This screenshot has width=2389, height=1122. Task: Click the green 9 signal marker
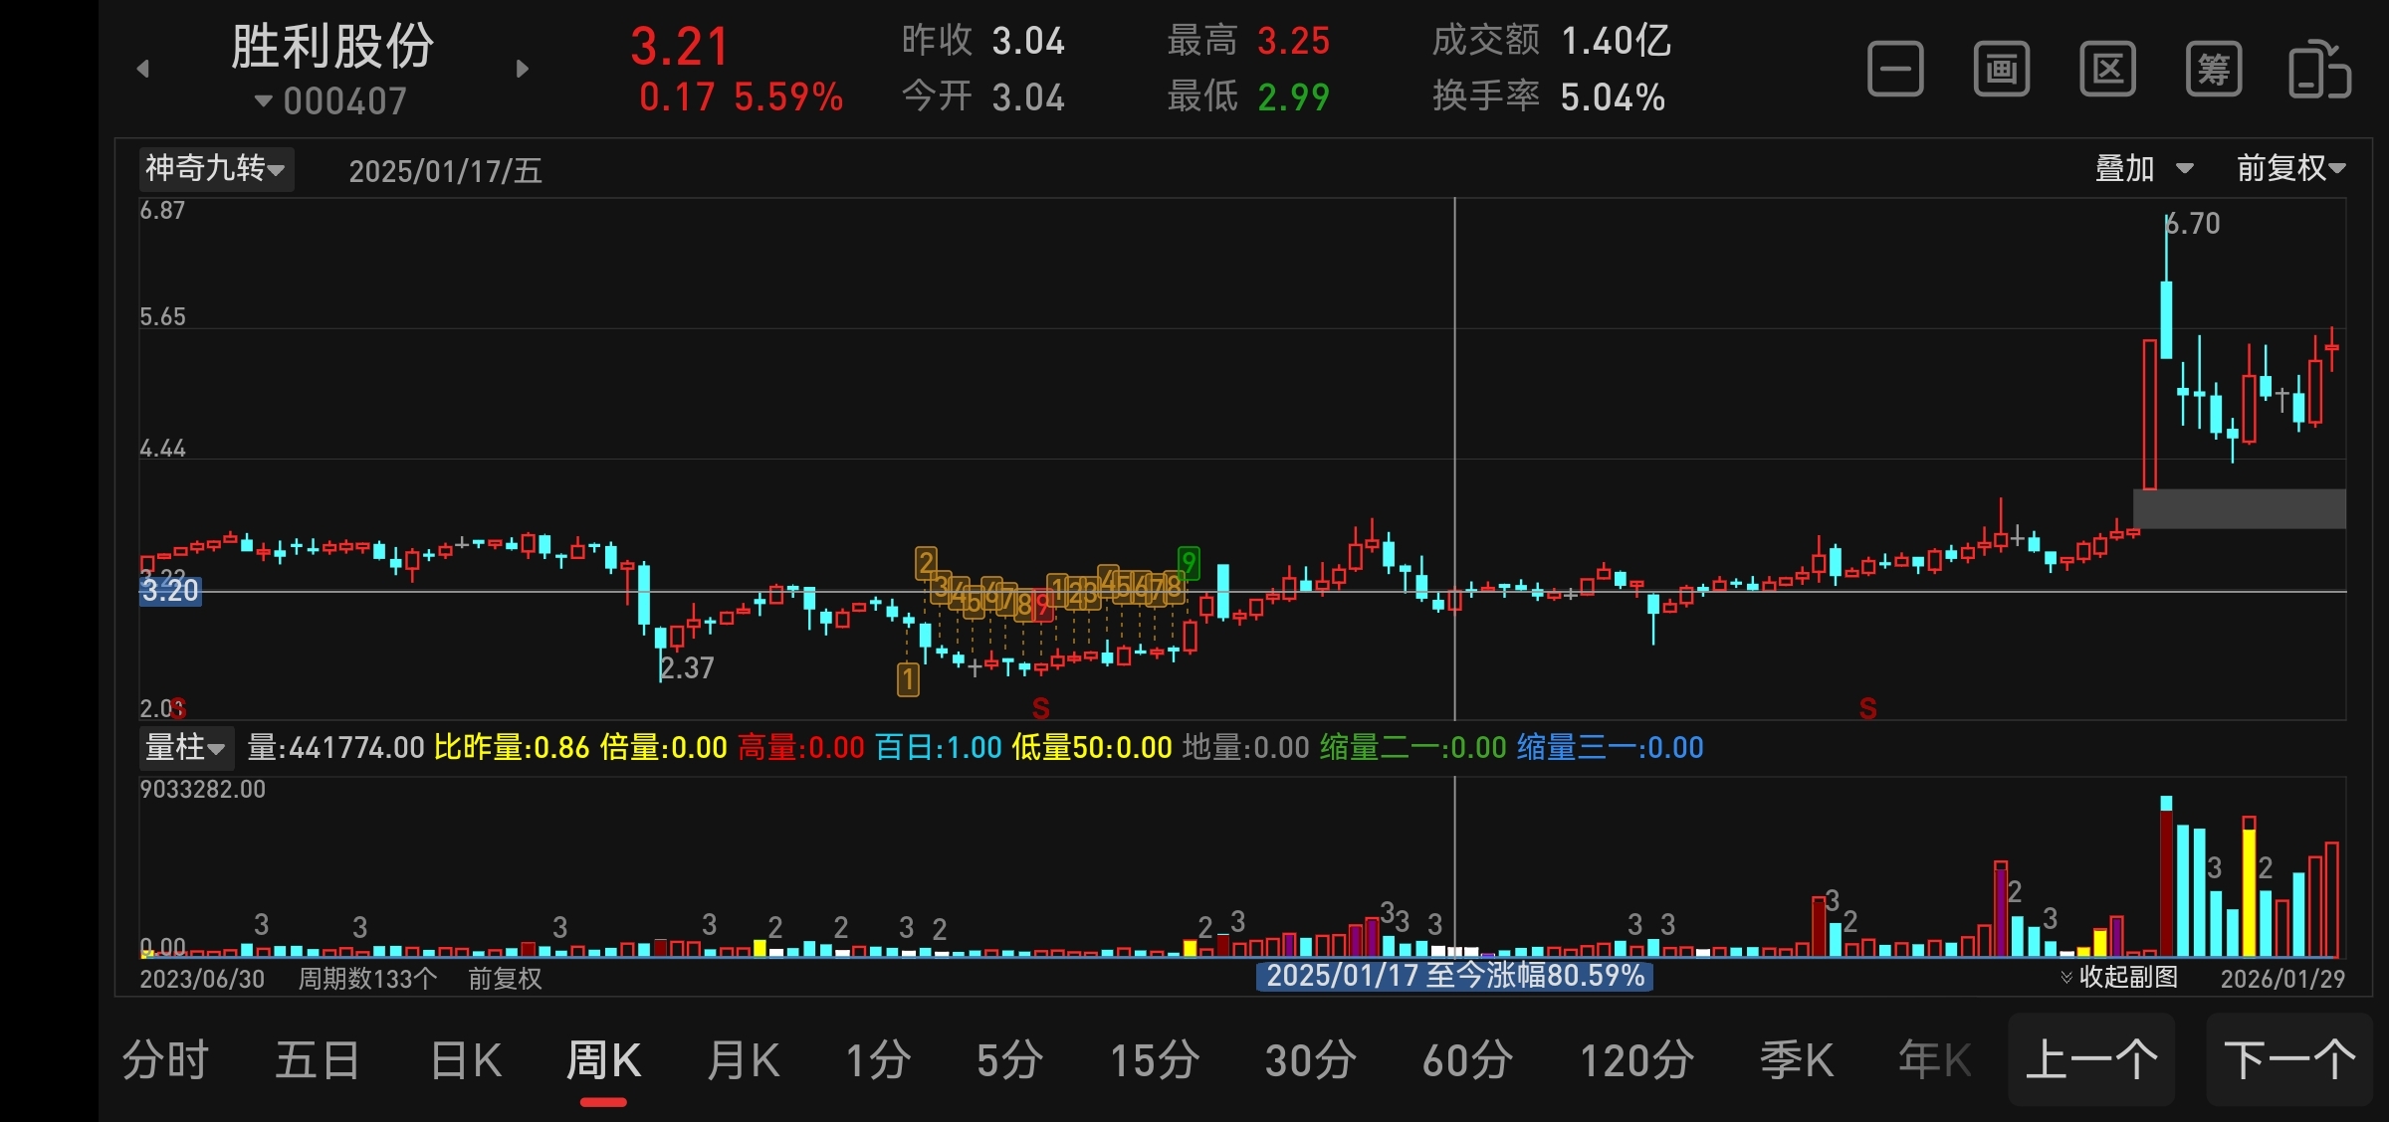pyautogui.click(x=1188, y=563)
